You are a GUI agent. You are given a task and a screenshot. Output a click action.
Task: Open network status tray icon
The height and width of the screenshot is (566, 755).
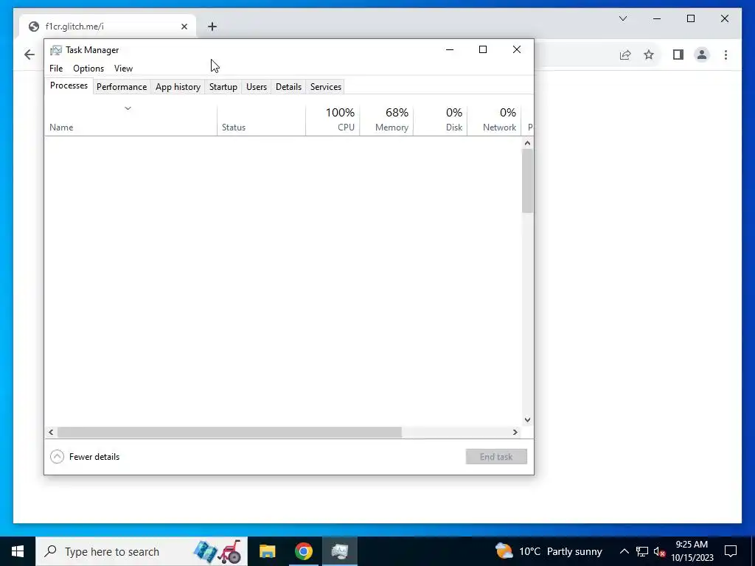tap(642, 551)
